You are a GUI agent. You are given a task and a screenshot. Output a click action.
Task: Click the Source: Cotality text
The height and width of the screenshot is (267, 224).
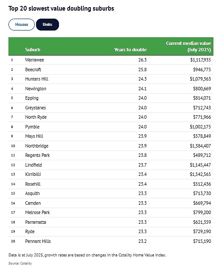pos(20,263)
